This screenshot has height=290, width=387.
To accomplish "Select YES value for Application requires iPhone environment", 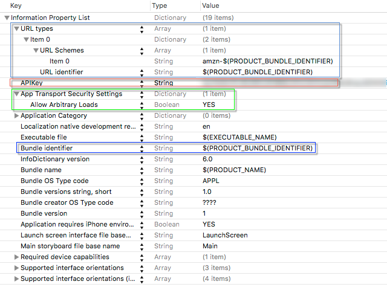I will coord(209,225).
